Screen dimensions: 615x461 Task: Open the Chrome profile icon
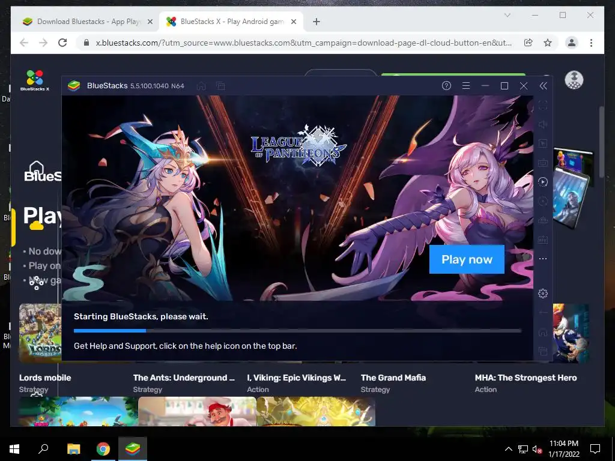coord(572,43)
